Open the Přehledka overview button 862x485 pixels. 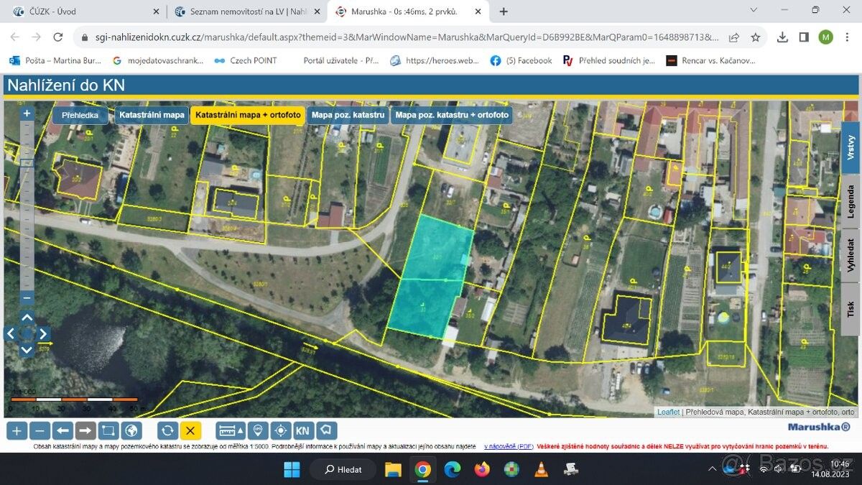(x=80, y=115)
